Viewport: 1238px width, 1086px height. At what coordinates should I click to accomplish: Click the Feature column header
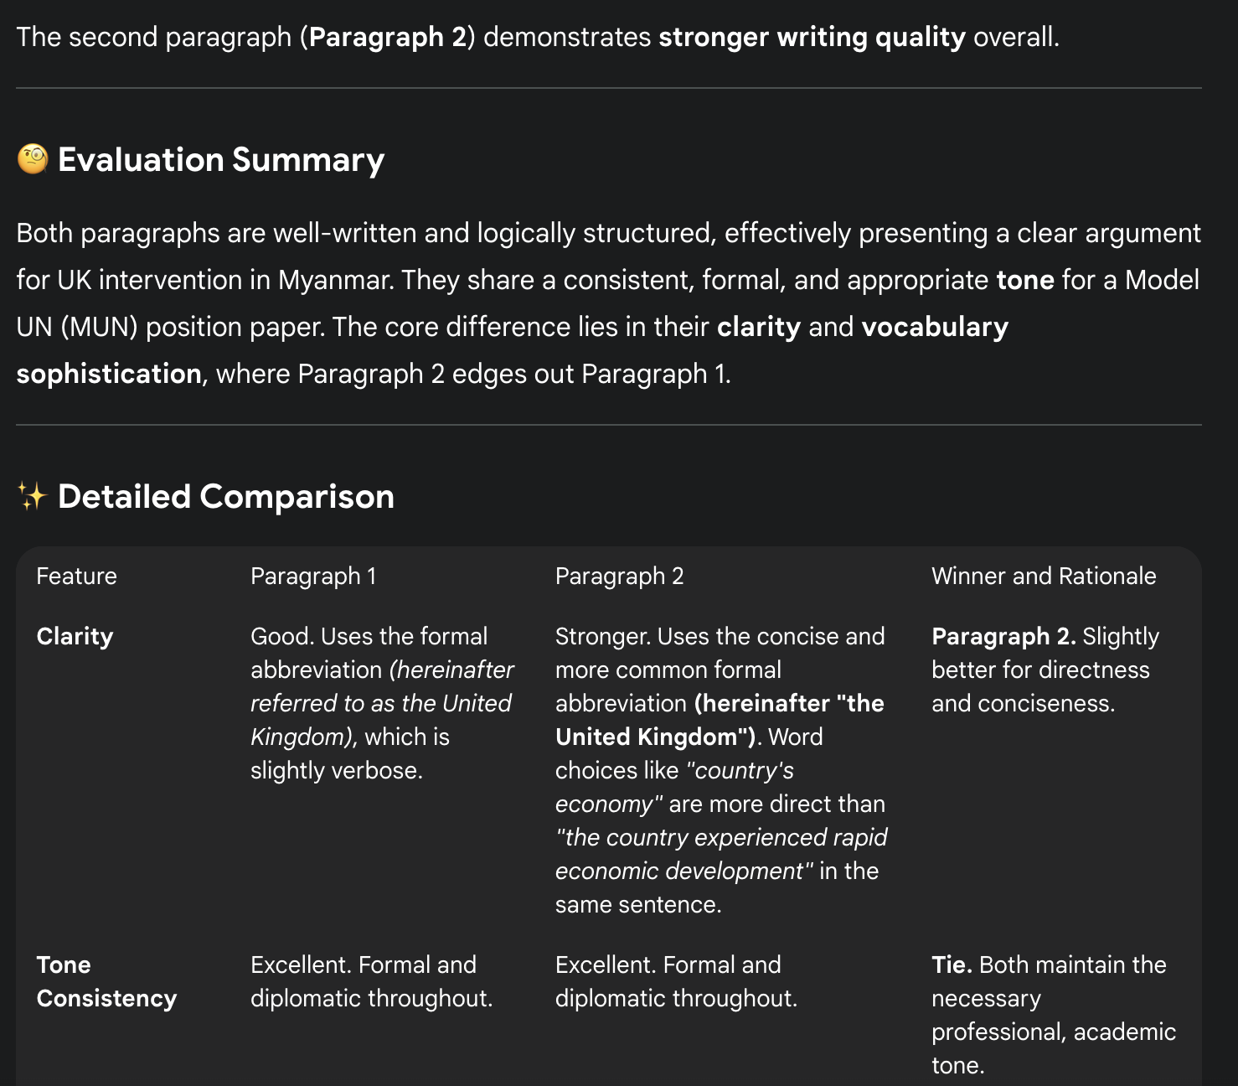(x=76, y=577)
